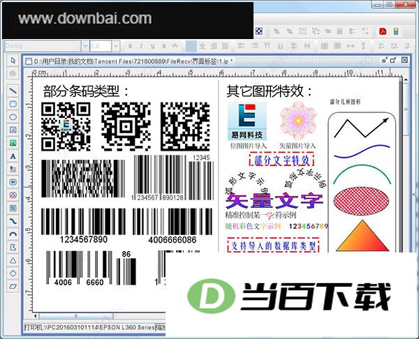
Task: Click the red PDF export icon
Action: 383,31
